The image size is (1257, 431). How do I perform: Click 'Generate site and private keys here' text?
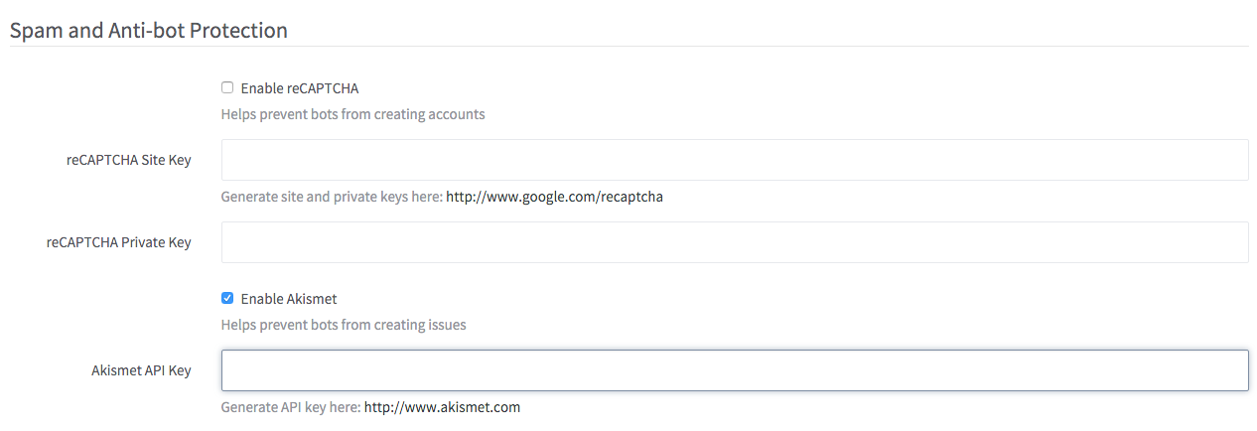point(331,197)
